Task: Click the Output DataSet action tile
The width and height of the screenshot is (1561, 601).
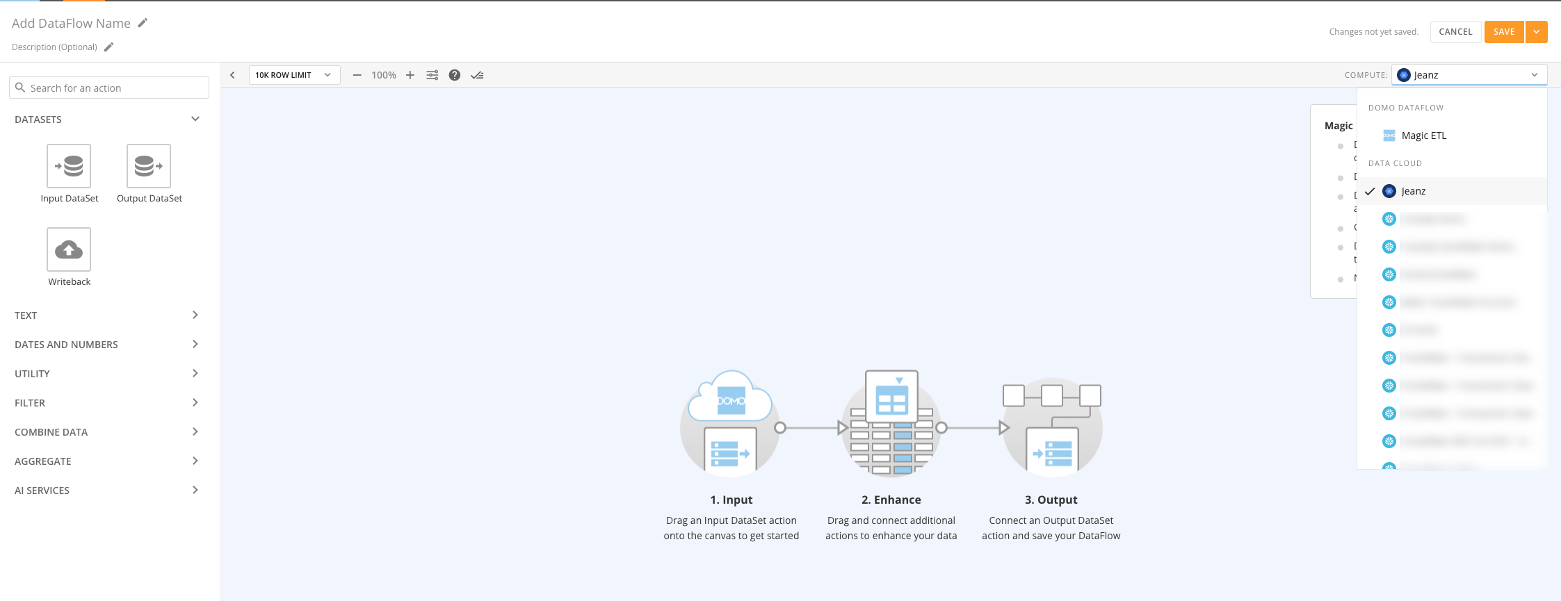Action: click(x=149, y=166)
